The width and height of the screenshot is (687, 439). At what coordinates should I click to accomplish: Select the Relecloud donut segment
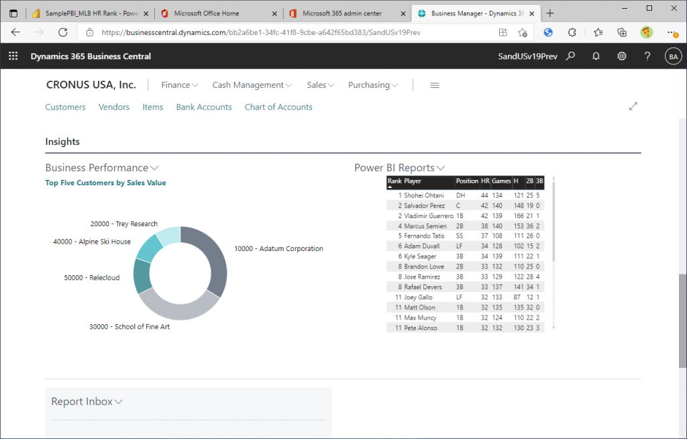pos(141,277)
